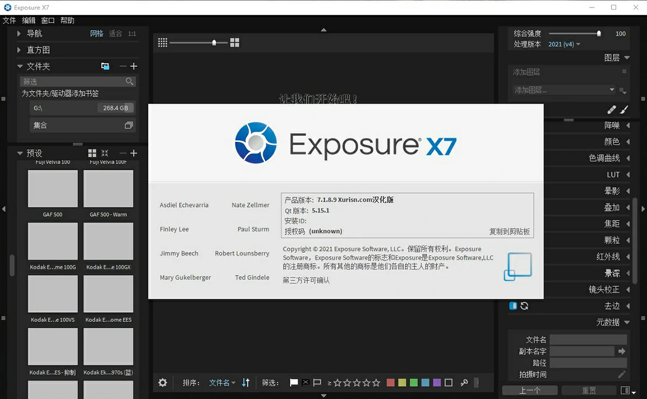Expand the 直方图 panel
Screen dimensions: 647x399
pos(19,50)
